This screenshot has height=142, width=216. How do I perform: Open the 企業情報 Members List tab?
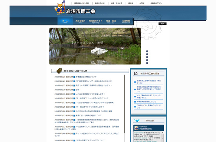(126, 22)
